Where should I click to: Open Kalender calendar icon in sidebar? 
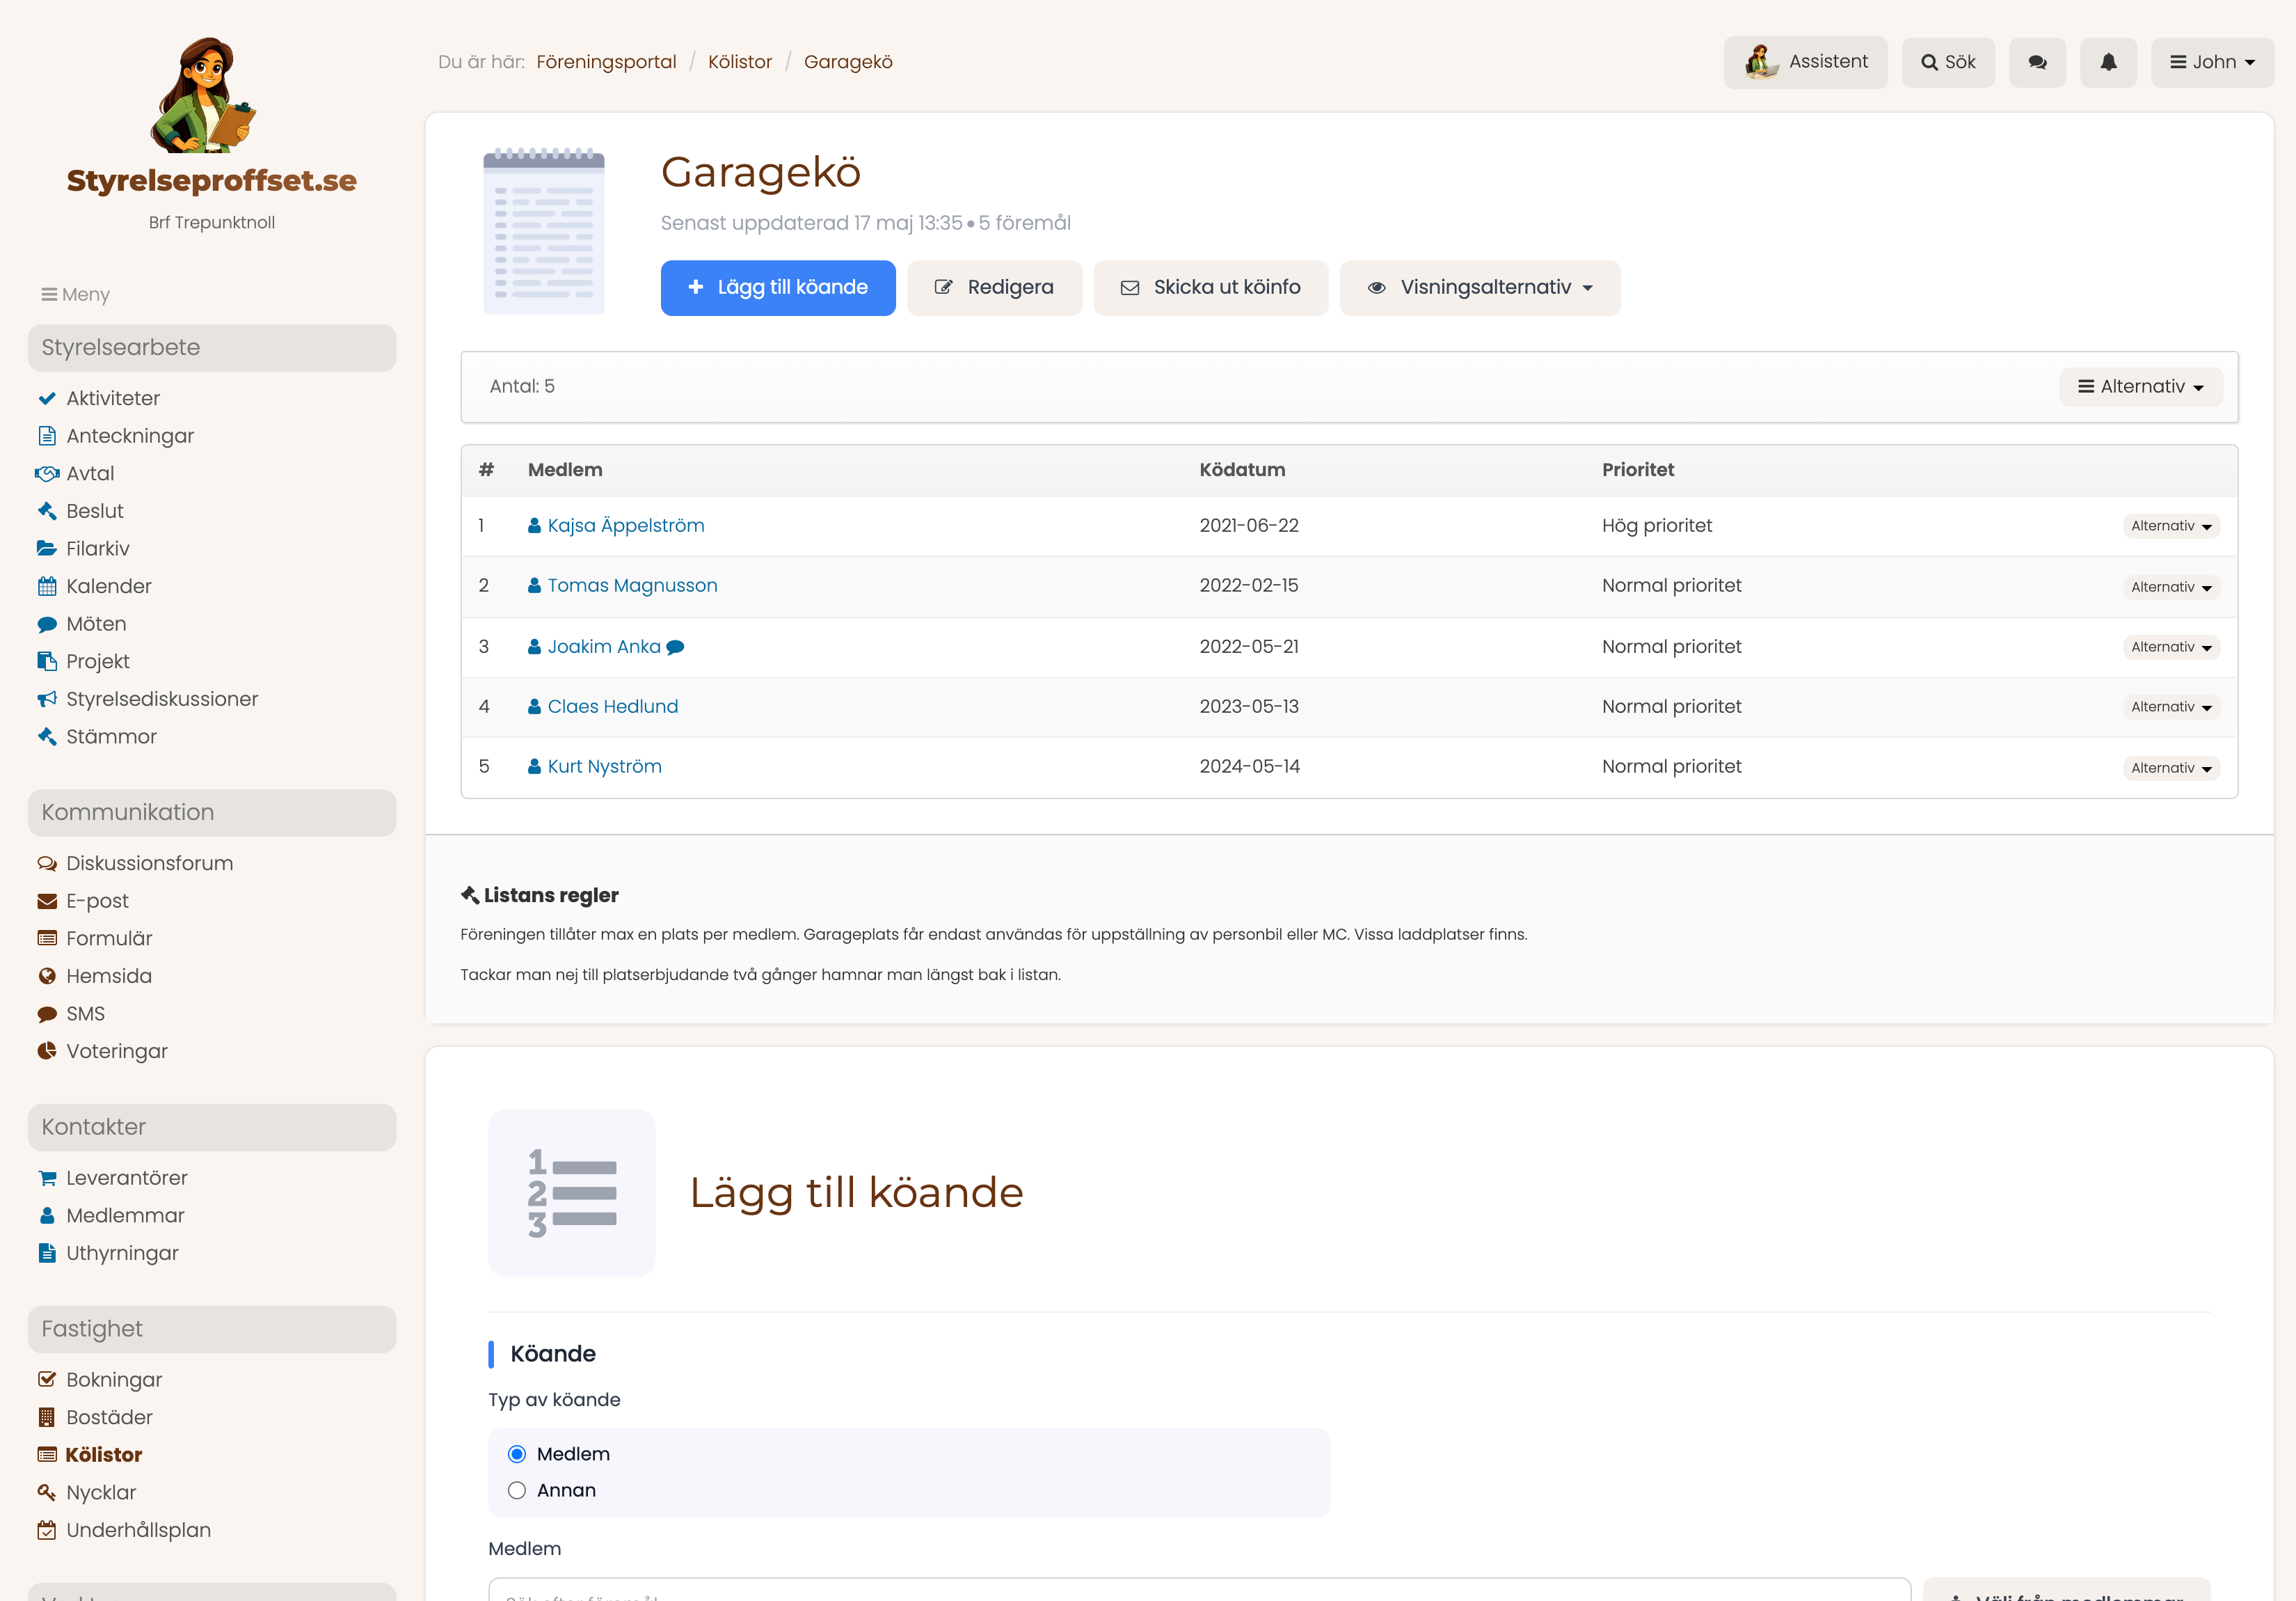click(x=47, y=586)
